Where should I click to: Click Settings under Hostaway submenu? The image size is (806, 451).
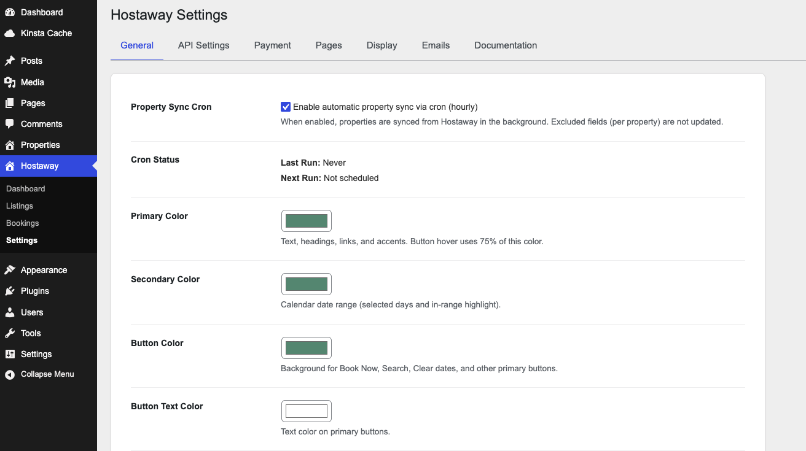(22, 241)
